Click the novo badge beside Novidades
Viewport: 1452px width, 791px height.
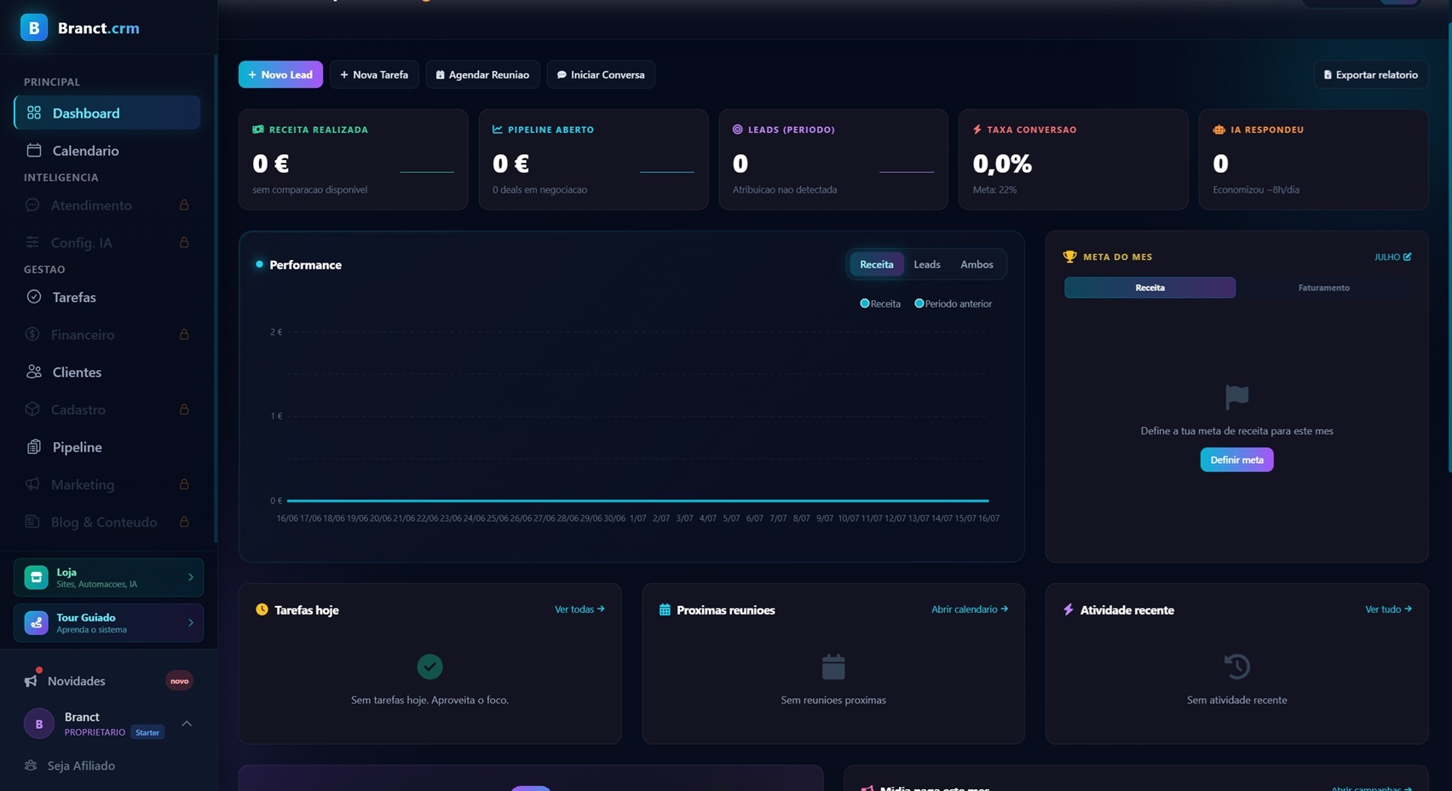click(179, 680)
